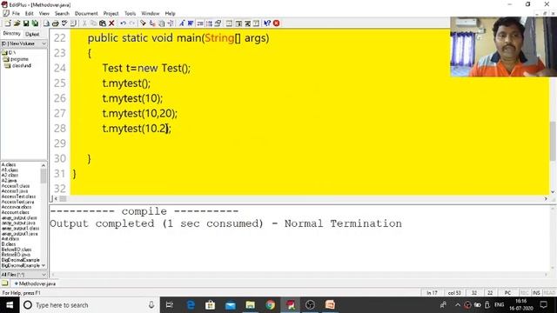
Task: Launch Microsoft Edge from taskbar
Action: pyautogui.click(x=191, y=305)
